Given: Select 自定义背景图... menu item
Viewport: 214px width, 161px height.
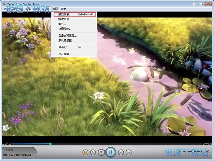Looking at the screenshot, I should click(x=74, y=36).
